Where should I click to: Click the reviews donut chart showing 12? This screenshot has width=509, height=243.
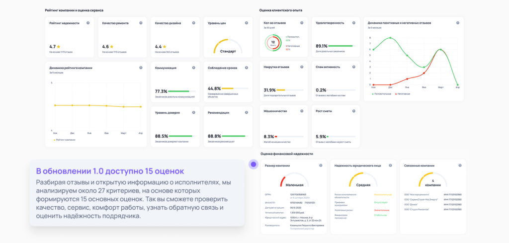point(273,43)
